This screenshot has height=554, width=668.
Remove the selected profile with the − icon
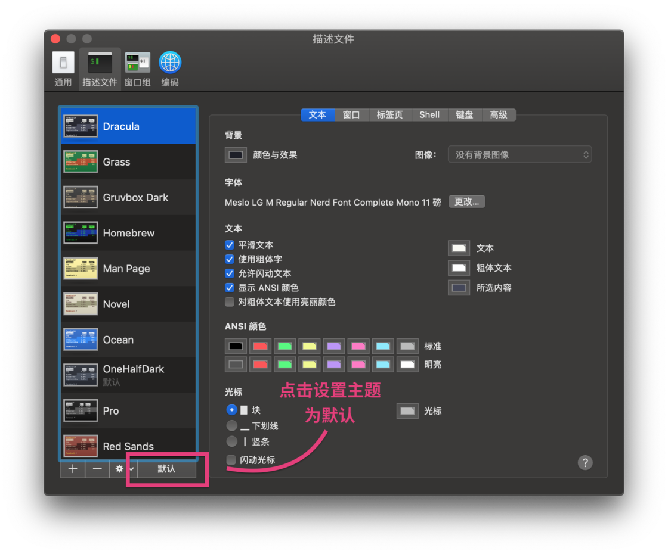tap(97, 469)
